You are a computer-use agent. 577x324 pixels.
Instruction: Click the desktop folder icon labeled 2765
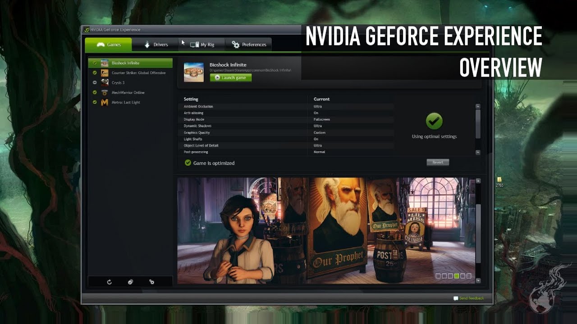click(x=499, y=180)
